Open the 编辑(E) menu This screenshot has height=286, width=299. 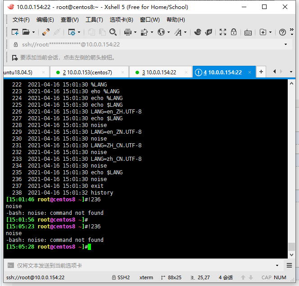click(45, 20)
